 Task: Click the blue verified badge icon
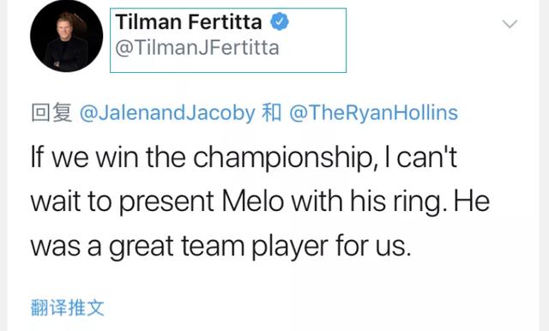coord(280,21)
